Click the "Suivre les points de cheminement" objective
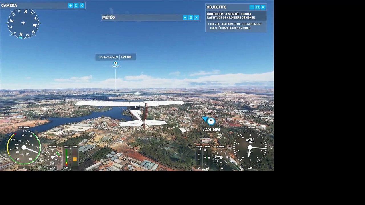Viewport: 365px width, 205px height. [x=236, y=26]
